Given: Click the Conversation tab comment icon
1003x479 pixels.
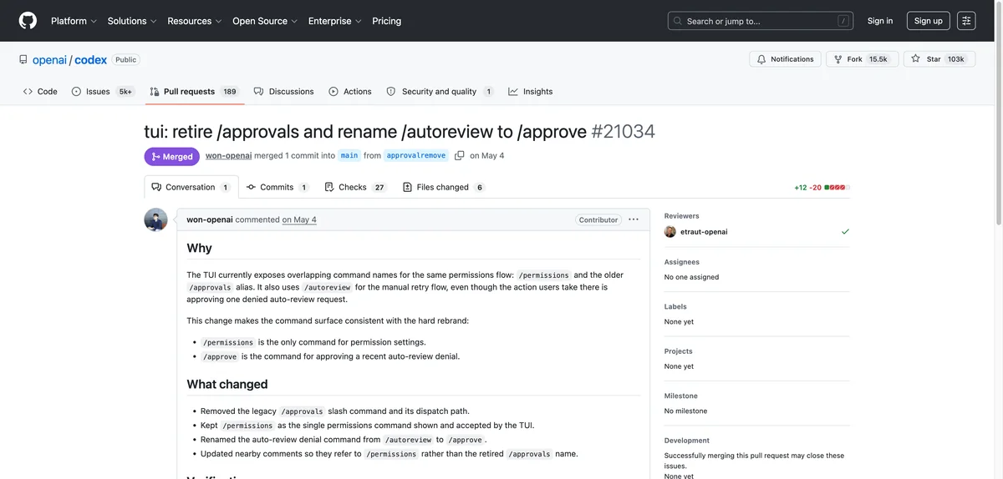Looking at the screenshot, I should 156,187.
